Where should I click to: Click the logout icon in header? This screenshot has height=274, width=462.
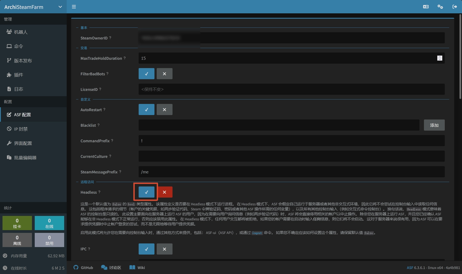click(x=455, y=7)
